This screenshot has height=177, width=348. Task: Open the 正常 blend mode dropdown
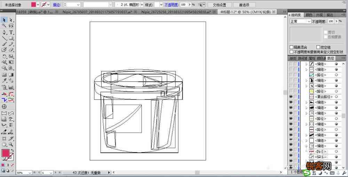[x=309, y=21]
